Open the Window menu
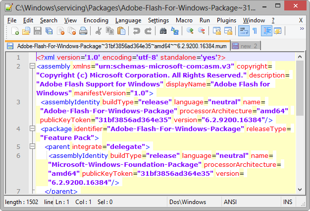The width and height of the screenshot is (310, 211). click(254, 20)
